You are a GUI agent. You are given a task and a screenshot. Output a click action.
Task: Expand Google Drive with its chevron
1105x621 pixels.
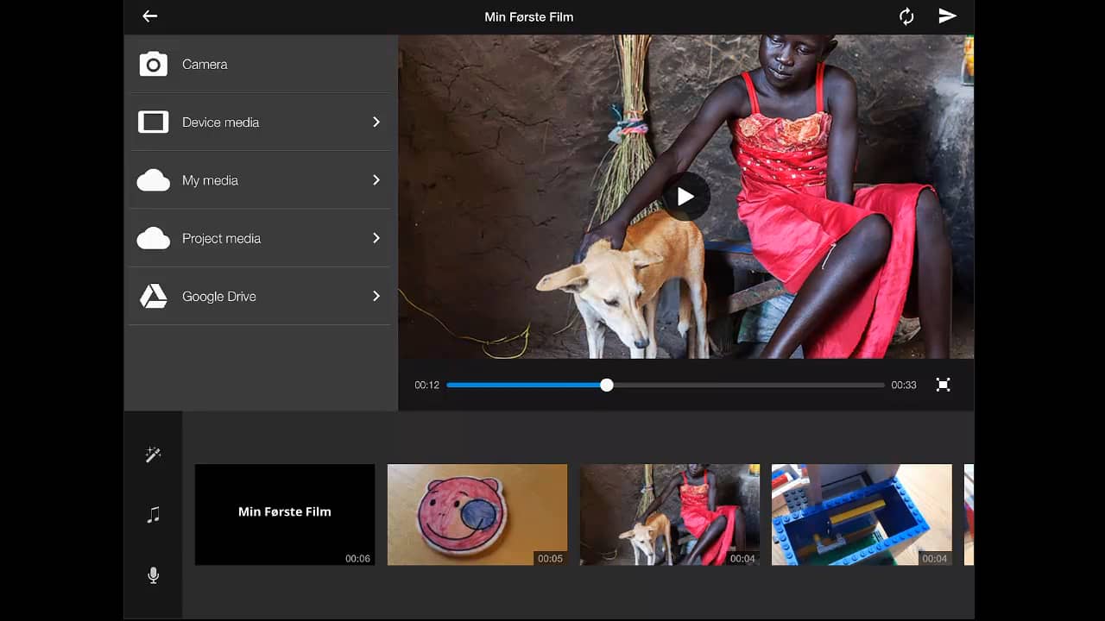376,296
